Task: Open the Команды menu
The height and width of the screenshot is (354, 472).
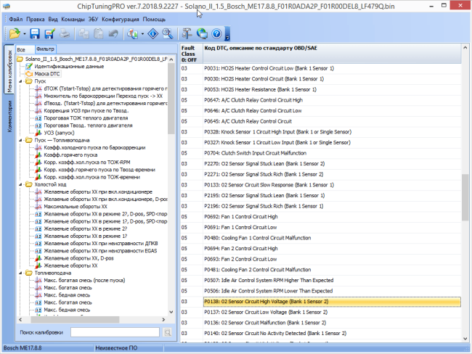Action: 73,20
